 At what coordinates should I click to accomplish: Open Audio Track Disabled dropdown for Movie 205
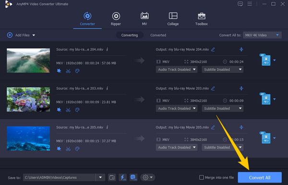[x=177, y=147]
